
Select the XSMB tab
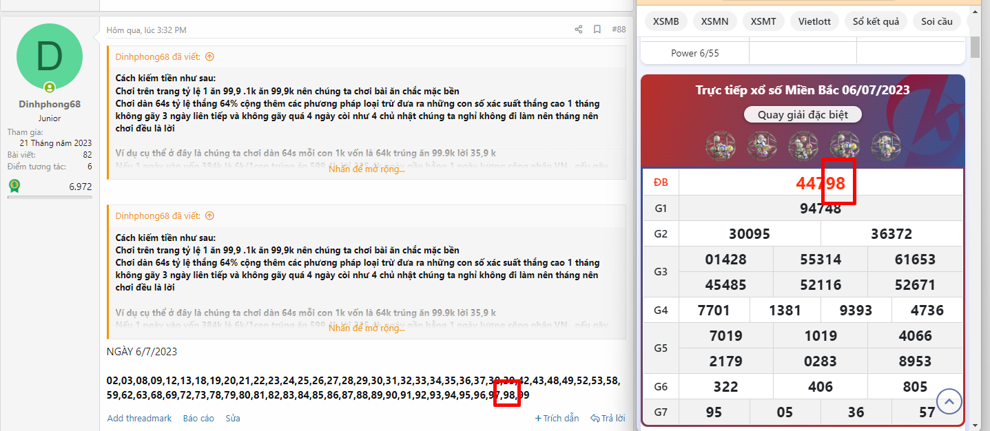[x=666, y=21]
